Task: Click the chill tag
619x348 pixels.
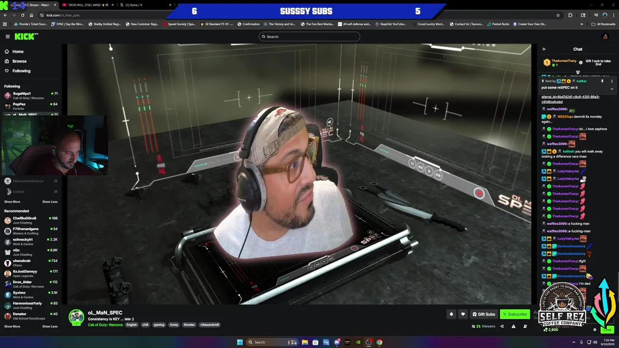Action: [x=145, y=325]
